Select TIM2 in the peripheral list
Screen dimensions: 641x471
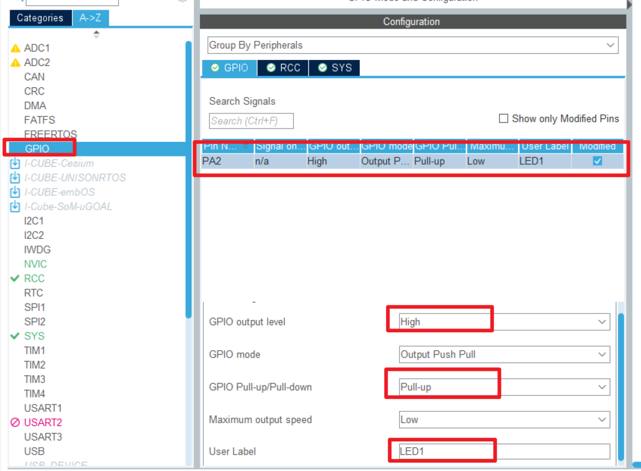(35, 365)
